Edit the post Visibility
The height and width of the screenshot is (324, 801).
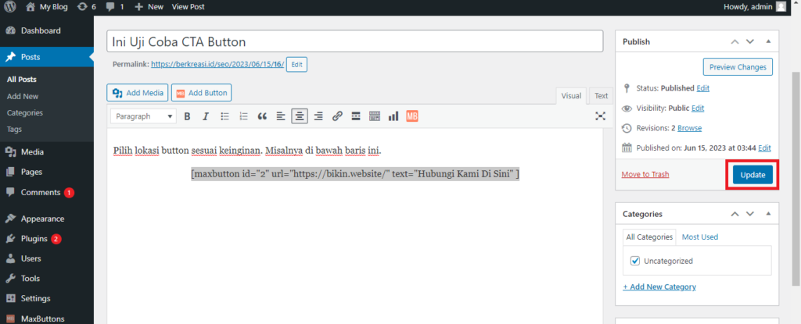pos(698,109)
